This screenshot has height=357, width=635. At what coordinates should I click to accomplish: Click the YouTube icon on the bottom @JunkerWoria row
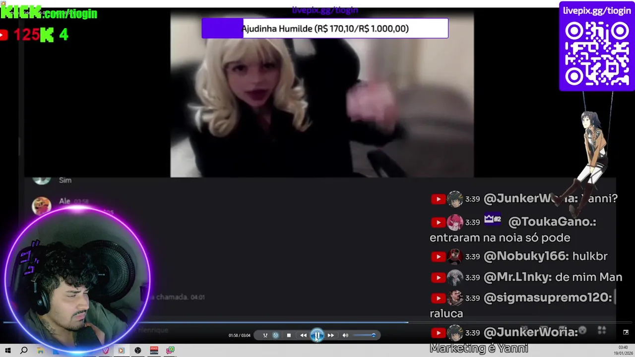tap(438, 333)
